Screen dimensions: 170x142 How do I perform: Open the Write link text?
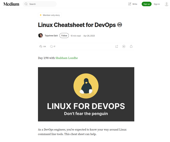click(135, 4)
